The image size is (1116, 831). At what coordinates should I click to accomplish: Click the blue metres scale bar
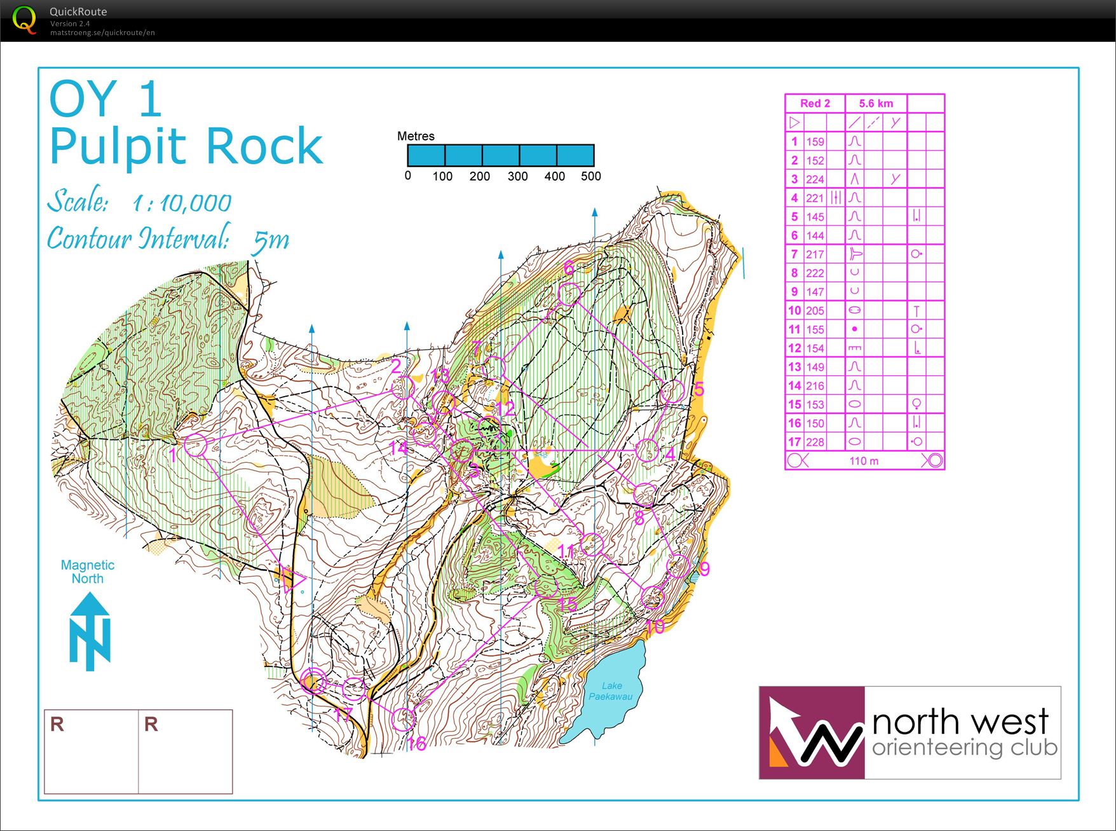pyautogui.click(x=501, y=155)
